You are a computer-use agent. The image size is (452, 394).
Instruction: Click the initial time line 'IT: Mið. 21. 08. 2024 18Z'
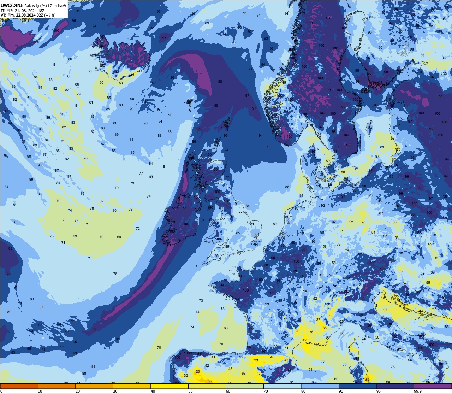tap(23, 11)
